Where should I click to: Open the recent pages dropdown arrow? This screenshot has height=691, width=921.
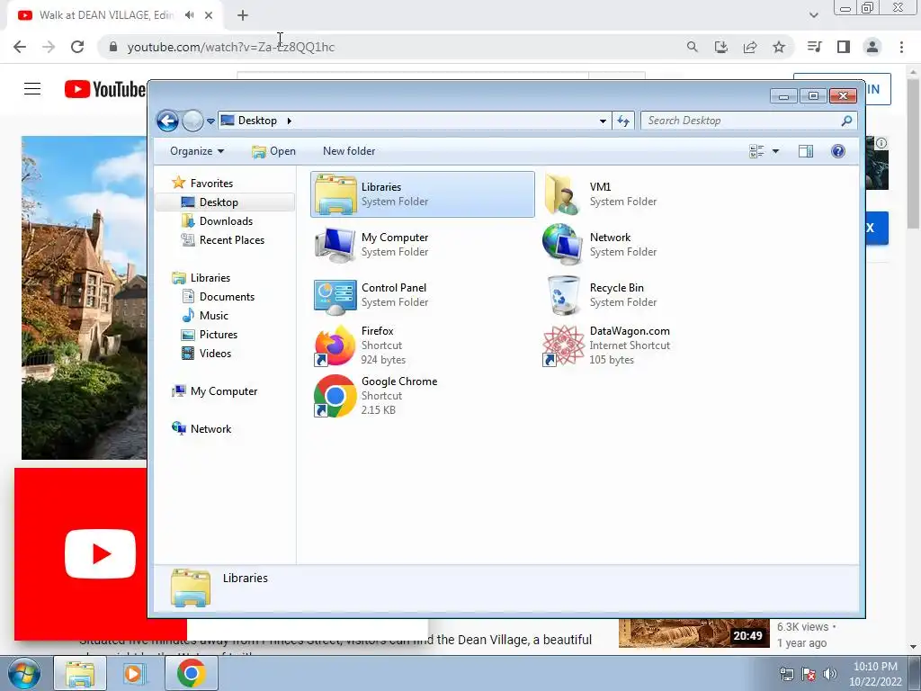(210, 121)
